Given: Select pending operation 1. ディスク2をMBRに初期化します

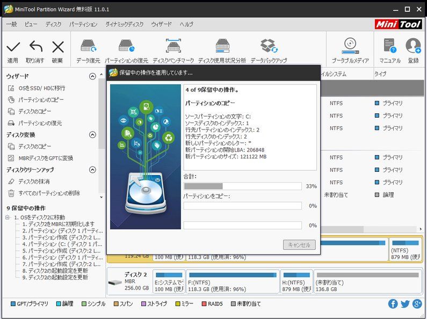Looking at the screenshot, I should point(59,224).
